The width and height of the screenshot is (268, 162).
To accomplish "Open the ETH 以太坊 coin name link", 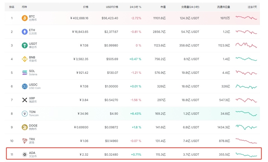I will pos(32,32).
